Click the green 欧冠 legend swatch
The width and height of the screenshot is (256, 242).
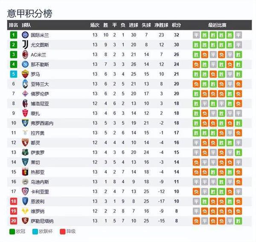coord(12,231)
